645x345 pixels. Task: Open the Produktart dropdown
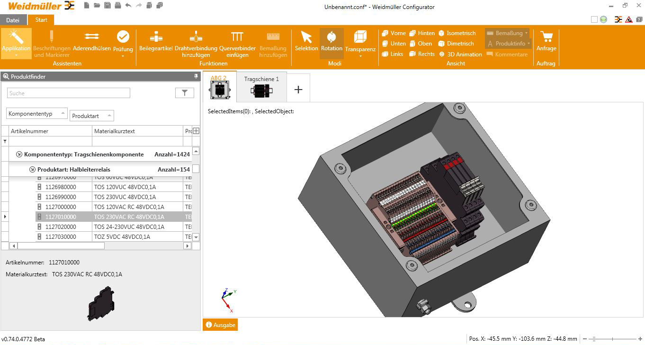point(92,116)
